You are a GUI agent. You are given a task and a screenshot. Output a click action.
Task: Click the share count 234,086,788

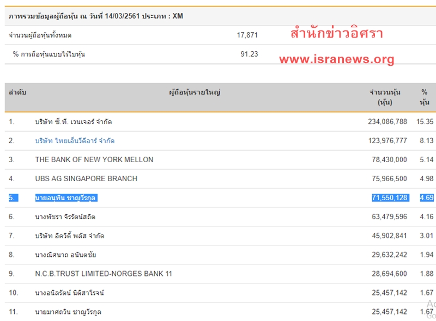click(387, 122)
